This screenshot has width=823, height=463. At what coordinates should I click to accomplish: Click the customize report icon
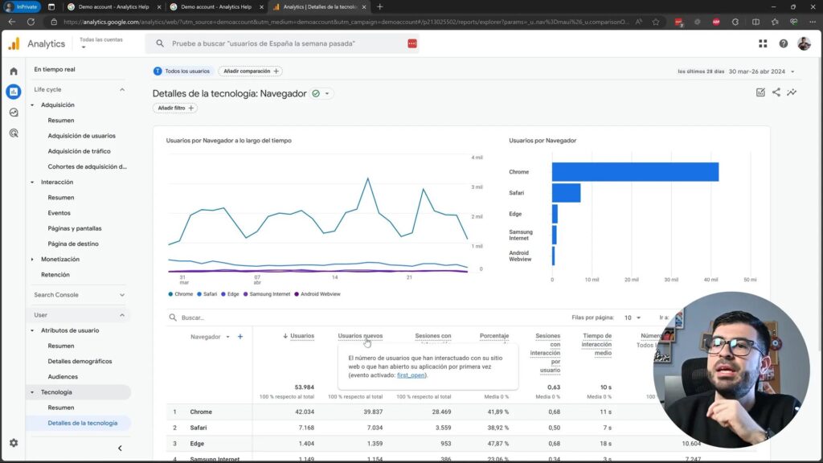pos(760,92)
